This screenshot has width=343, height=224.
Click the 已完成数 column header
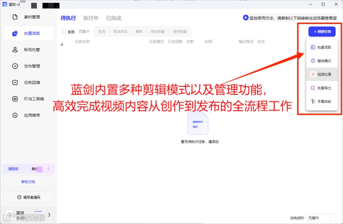click(175, 42)
